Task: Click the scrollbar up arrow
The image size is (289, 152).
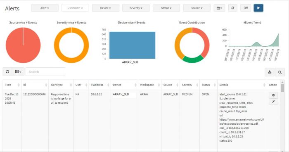Action: tap(282, 82)
